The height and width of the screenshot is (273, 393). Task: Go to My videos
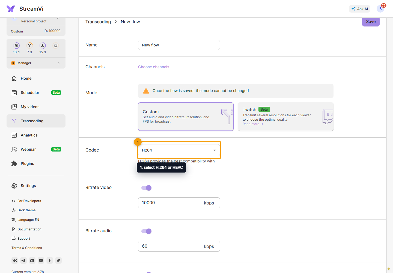(x=36, y=107)
